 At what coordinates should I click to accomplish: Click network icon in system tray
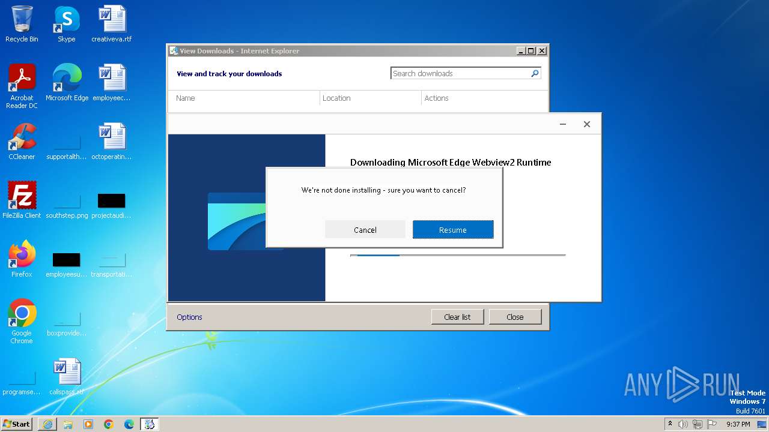698,424
